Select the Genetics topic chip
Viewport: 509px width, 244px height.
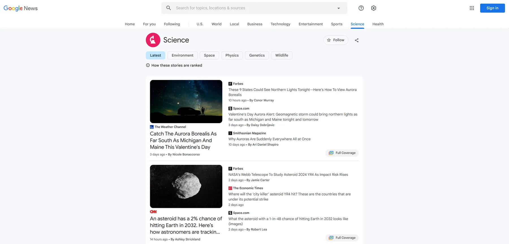point(257,55)
